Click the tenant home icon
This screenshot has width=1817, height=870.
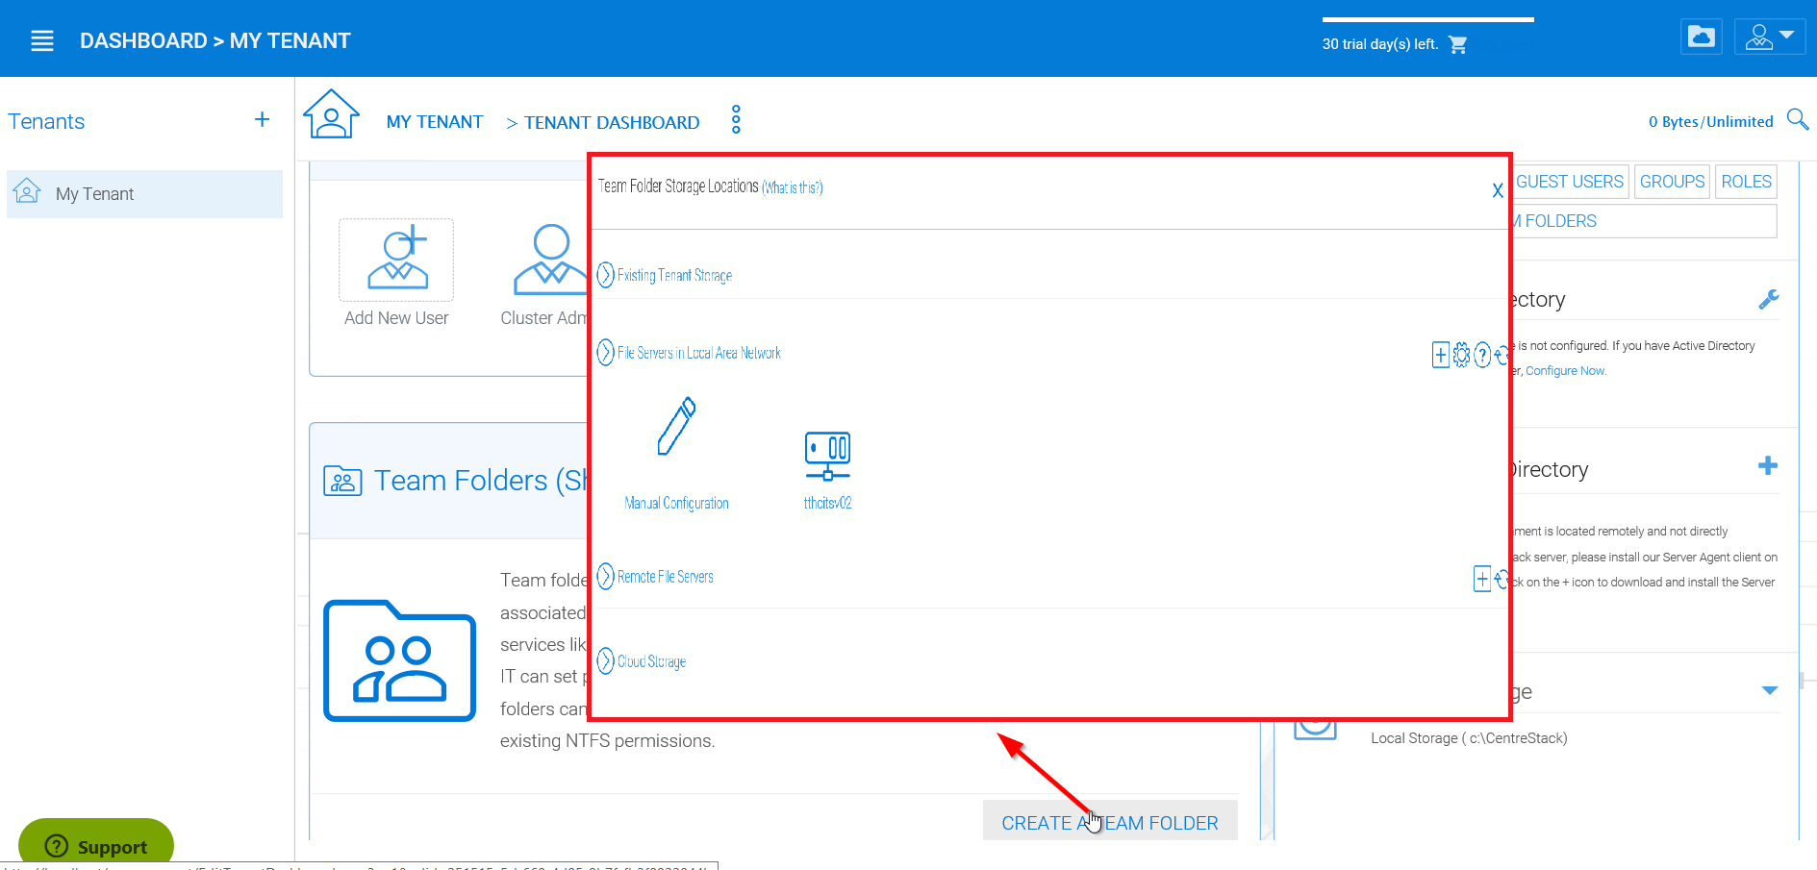pos(331,113)
